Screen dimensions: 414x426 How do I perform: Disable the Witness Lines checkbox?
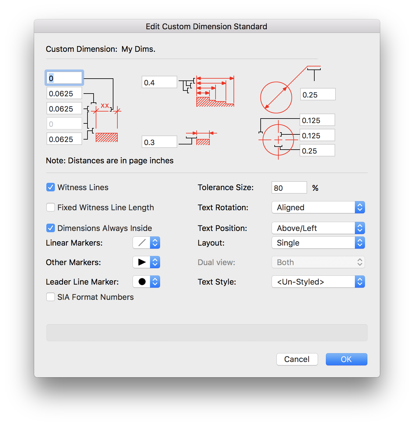pos(51,187)
